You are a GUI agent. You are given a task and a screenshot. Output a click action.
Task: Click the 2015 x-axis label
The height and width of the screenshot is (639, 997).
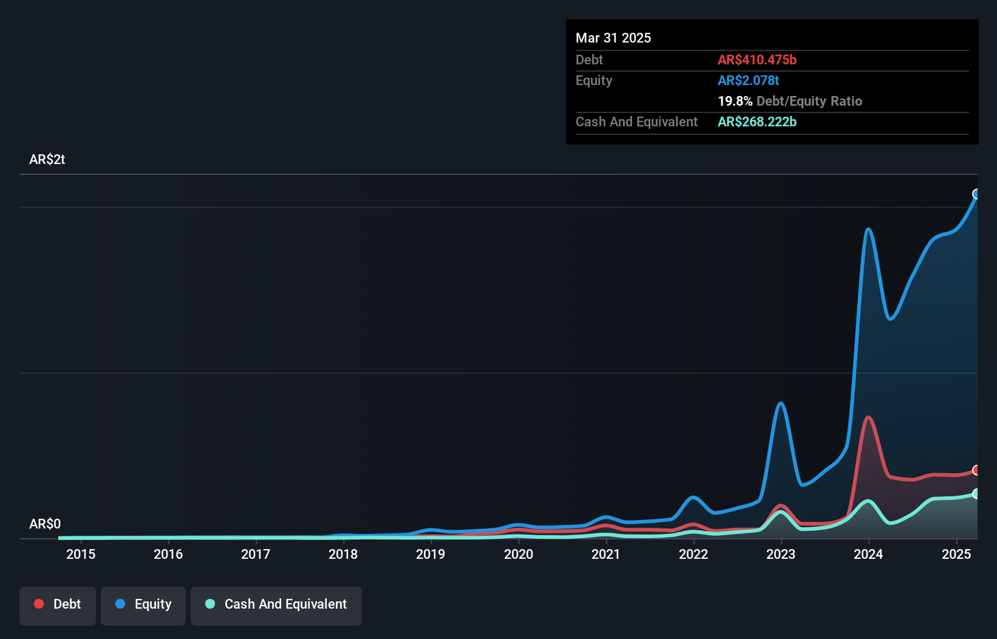pos(81,554)
